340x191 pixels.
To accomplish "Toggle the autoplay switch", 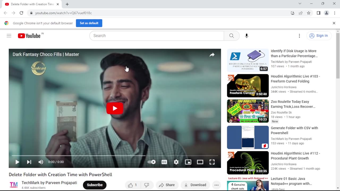I will 151,162.
